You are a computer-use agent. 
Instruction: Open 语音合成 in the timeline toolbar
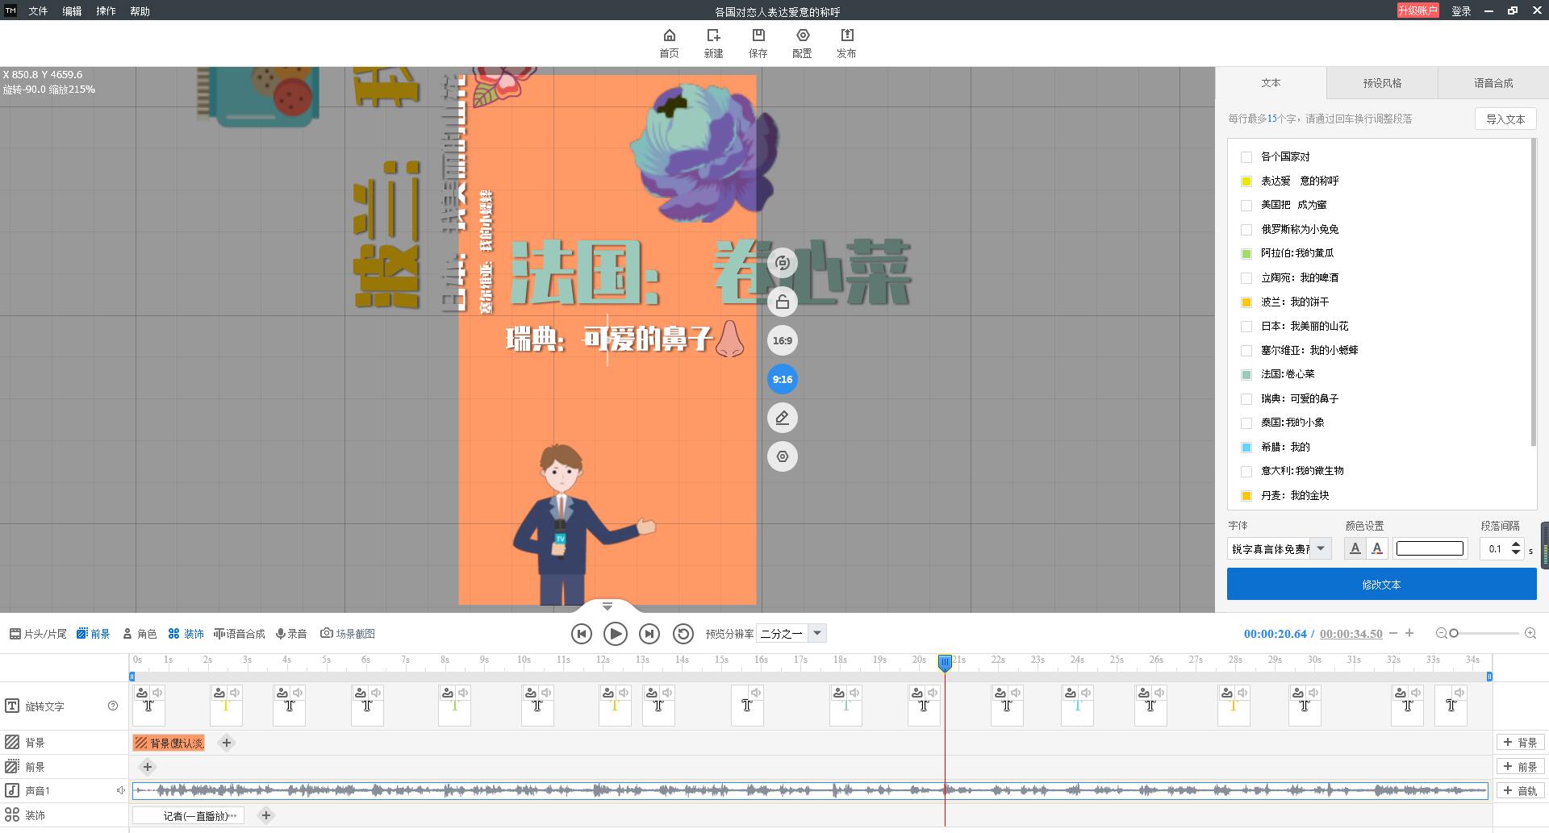(239, 634)
